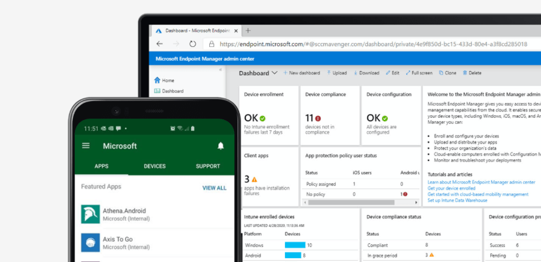Click orange warning icon in Client apps

(x=254, y=179)
